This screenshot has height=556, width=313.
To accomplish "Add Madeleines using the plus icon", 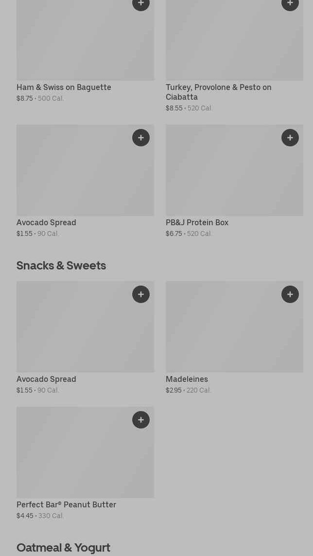I will click(x=290, y=294).
